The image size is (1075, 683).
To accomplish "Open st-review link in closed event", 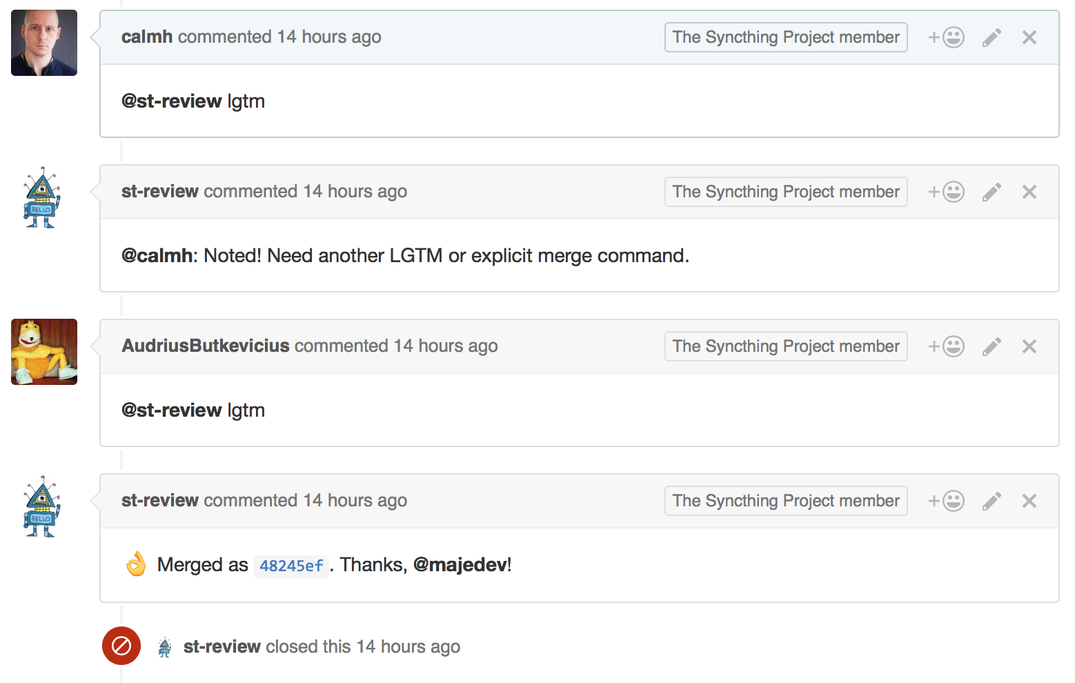I will click(x=221, y=646).
